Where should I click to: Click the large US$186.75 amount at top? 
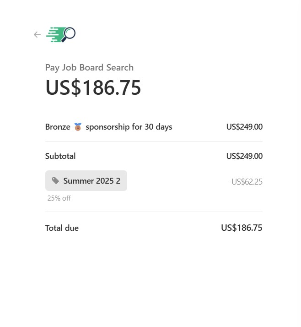[93, 87]
